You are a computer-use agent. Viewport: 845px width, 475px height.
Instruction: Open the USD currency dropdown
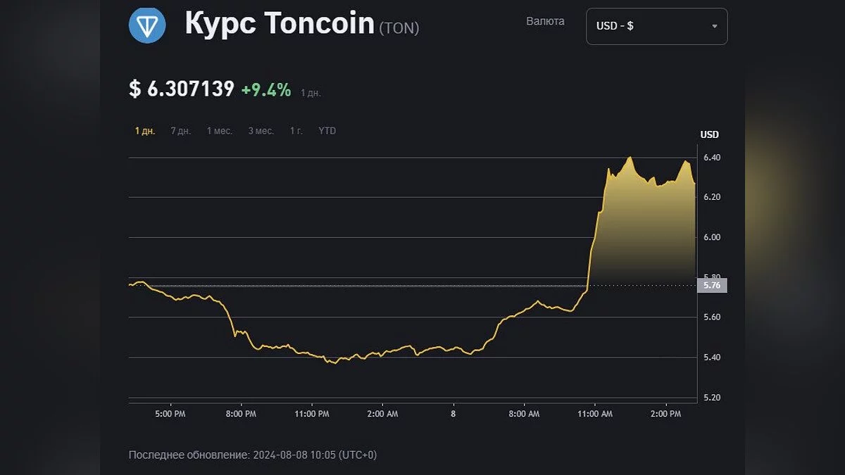pyautogui.click(x=656, y=26)
